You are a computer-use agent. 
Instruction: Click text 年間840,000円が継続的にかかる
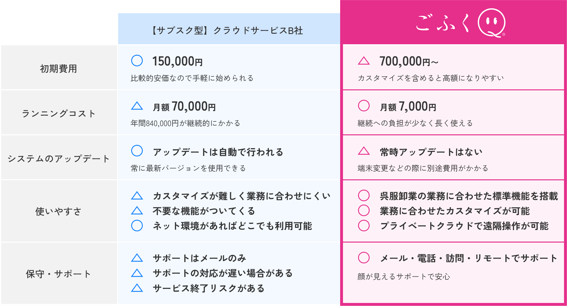click(185, 123)
